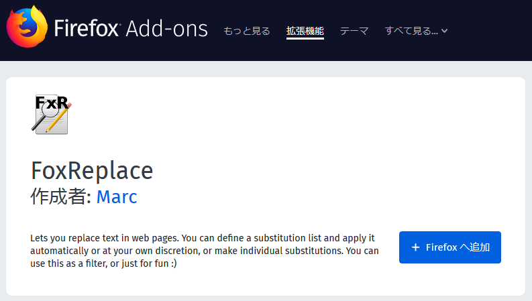Viewport: 532px width, 301px height.
Task: Switch to the 拡張機能 tab
Action: point(305,31)
